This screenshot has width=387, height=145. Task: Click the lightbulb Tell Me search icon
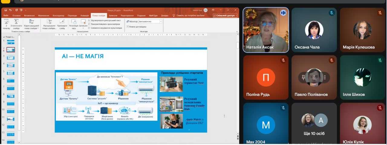pos(174,15)
